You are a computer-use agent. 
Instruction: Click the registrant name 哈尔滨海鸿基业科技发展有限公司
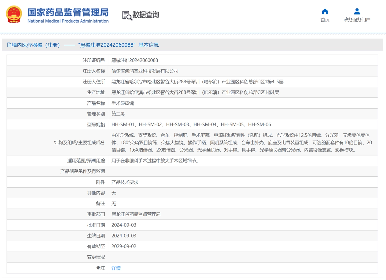pyautogui.click(x=145, y=71)
